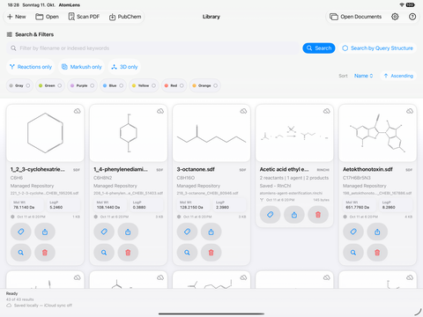Image resolution: width=423 pixels, height=317 pixels.
Task: Enable the Purple color tag filter
Action: pyautogui.click(x=82, y=85)
